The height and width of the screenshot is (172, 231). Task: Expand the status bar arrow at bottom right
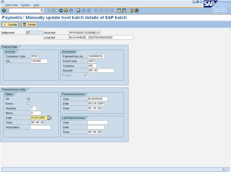223,170
